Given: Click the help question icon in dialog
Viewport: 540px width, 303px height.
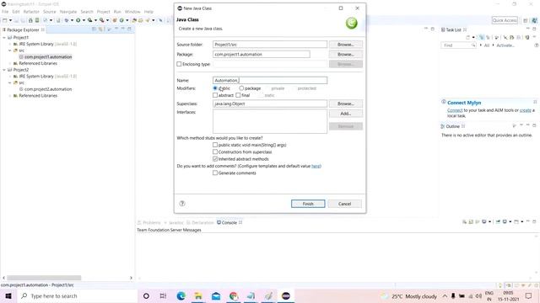Looking at the screenshot, I should point(182,204).
